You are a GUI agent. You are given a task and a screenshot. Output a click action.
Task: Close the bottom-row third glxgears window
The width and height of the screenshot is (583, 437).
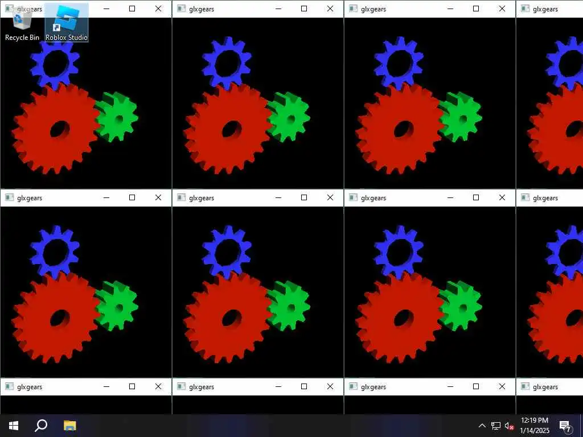502,386
